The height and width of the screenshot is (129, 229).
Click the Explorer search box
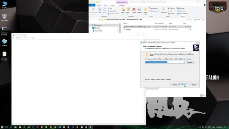coord(199,19)
